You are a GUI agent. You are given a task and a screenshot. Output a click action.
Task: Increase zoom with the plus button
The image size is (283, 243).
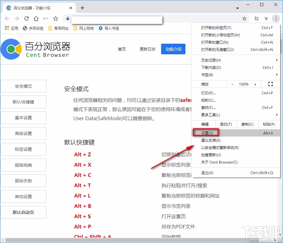point(255,84)
